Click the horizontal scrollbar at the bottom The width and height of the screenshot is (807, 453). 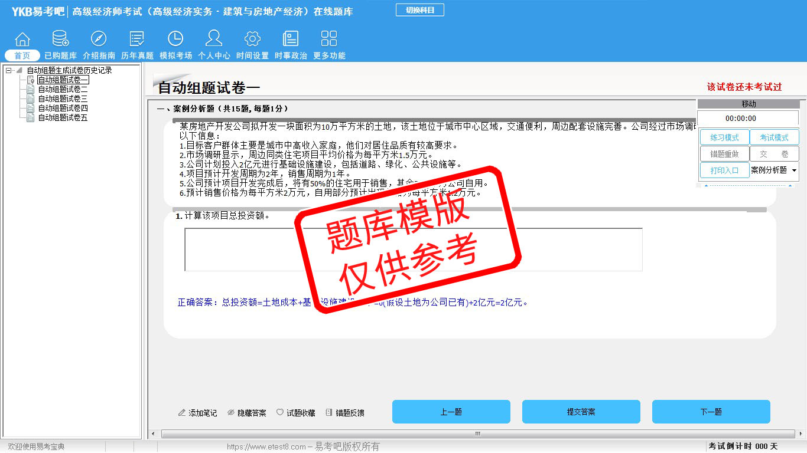coord(477,434)
